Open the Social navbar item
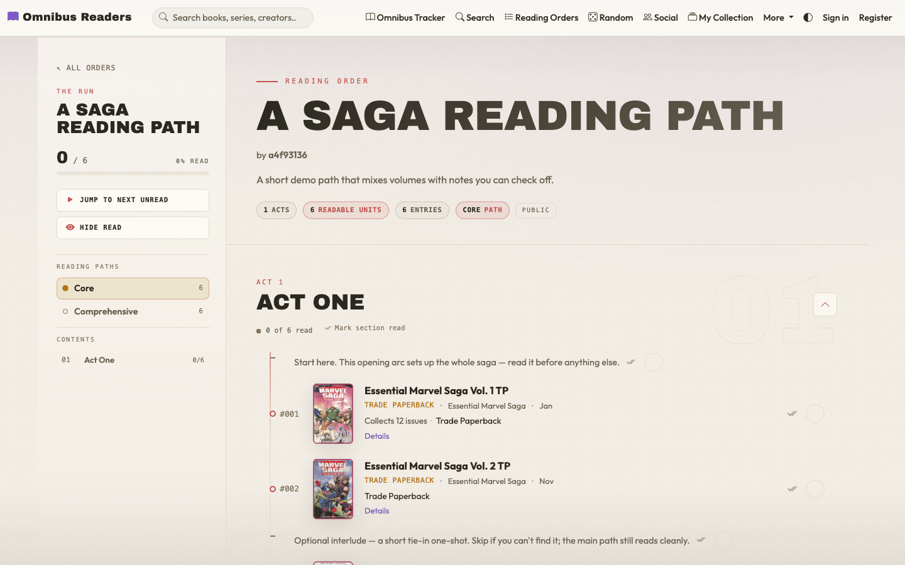The width and height of the screenshot is (905, 565). 661,18
